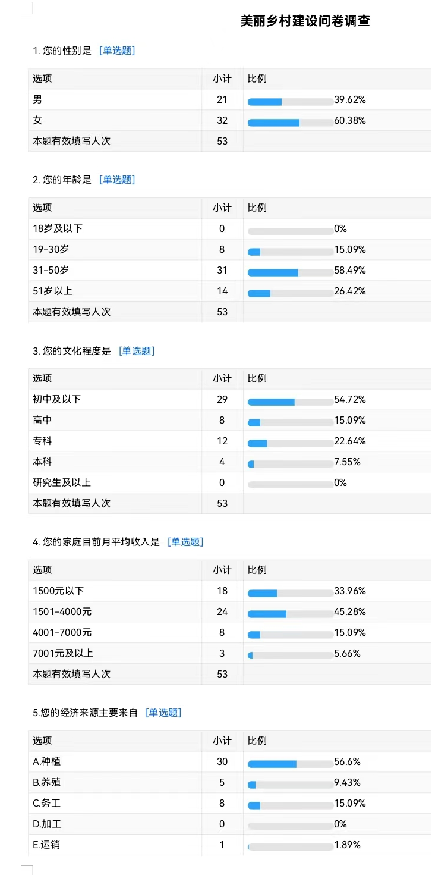Select the E.运销 option row
This screenshot has width=432, height=875.
pyautogui.click(x=230, y=845)
